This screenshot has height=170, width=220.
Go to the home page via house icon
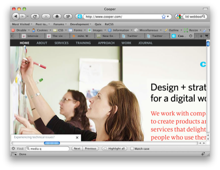(x=57, y=17)
